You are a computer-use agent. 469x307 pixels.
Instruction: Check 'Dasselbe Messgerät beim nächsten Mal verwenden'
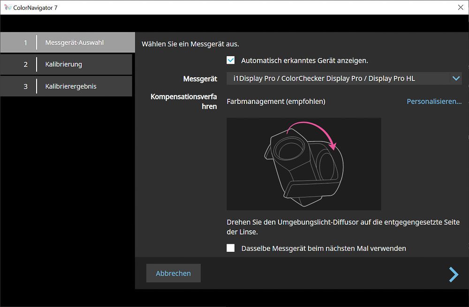click(x=231, y=248)
